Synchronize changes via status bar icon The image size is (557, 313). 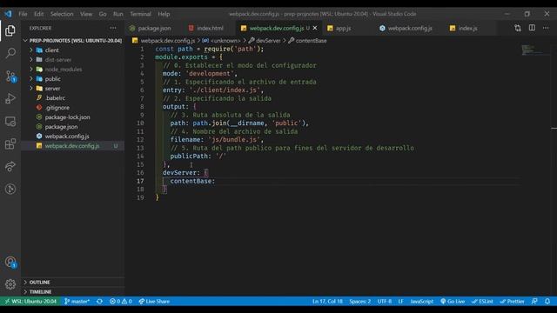pyautogui.click(x=99, y=302)
